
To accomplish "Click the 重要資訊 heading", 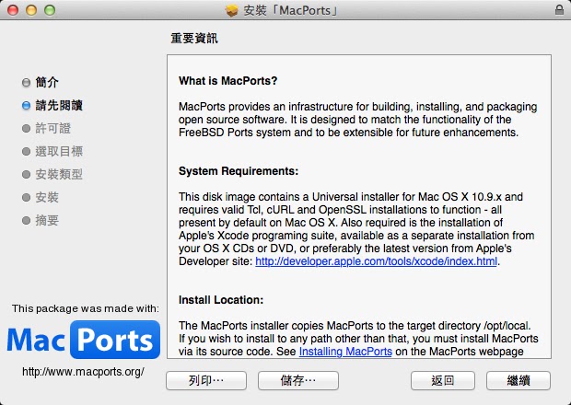I will [x=194, y=39].
